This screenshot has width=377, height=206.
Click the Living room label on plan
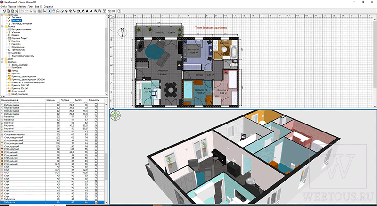163,70
